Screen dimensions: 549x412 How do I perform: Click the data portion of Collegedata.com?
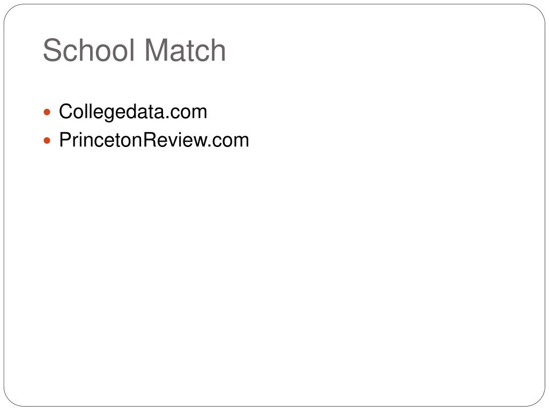click(145, 112)
